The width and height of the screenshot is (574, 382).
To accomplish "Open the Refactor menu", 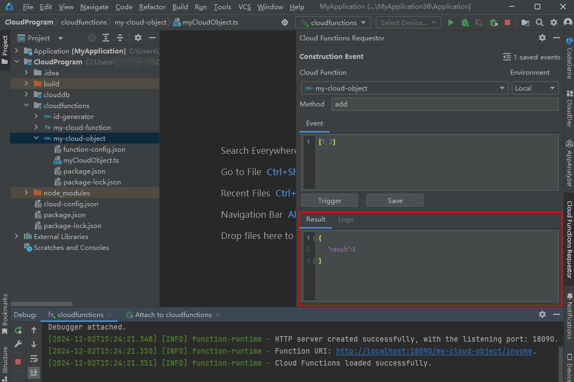I will pyautogui.click(x=152, y=7).
